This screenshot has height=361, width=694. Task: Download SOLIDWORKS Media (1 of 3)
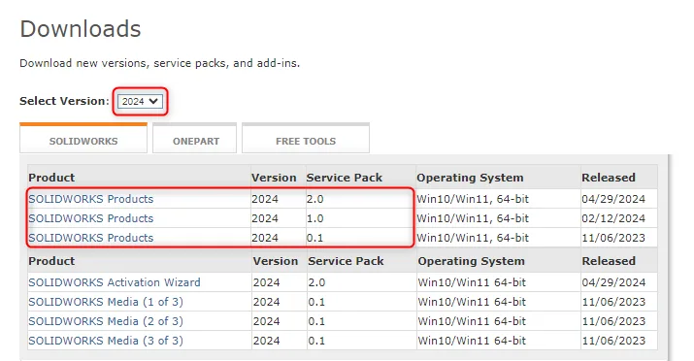(x=106, y=302)
